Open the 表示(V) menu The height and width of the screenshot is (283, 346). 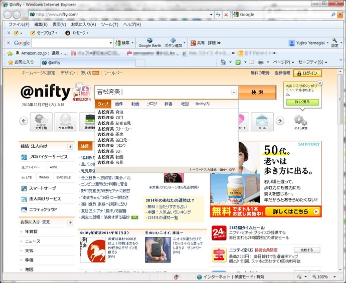tap(59, 25)
